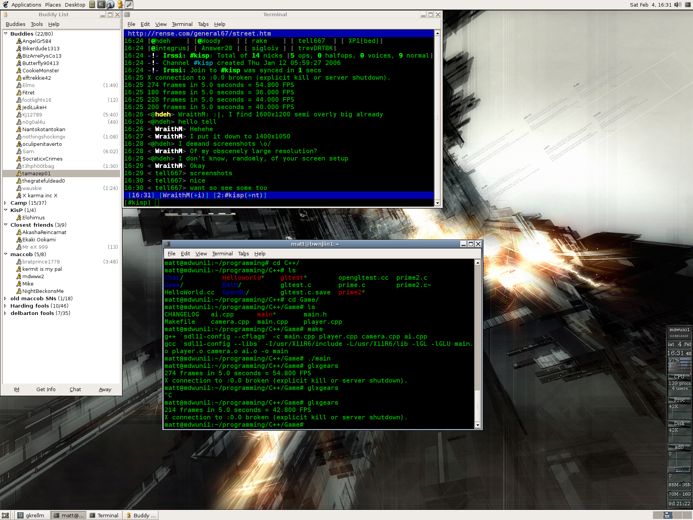Image resolution: width=693 pixels, height=520 pixels.
Task: Click the Get Info button
Action: click(46, 389)
